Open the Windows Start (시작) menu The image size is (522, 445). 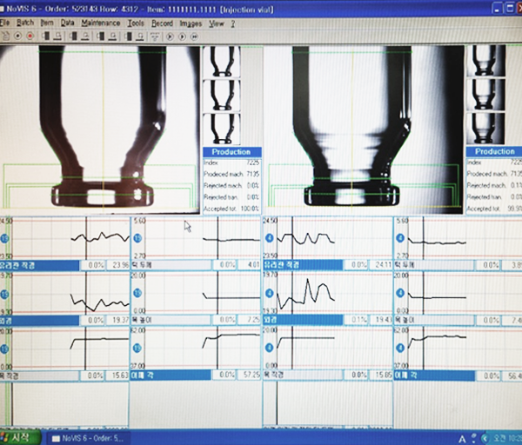tap(19, 437)
